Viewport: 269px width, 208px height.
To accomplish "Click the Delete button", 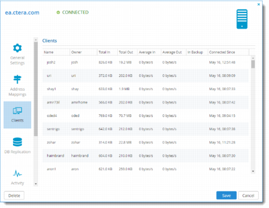I will pos(14,196).
